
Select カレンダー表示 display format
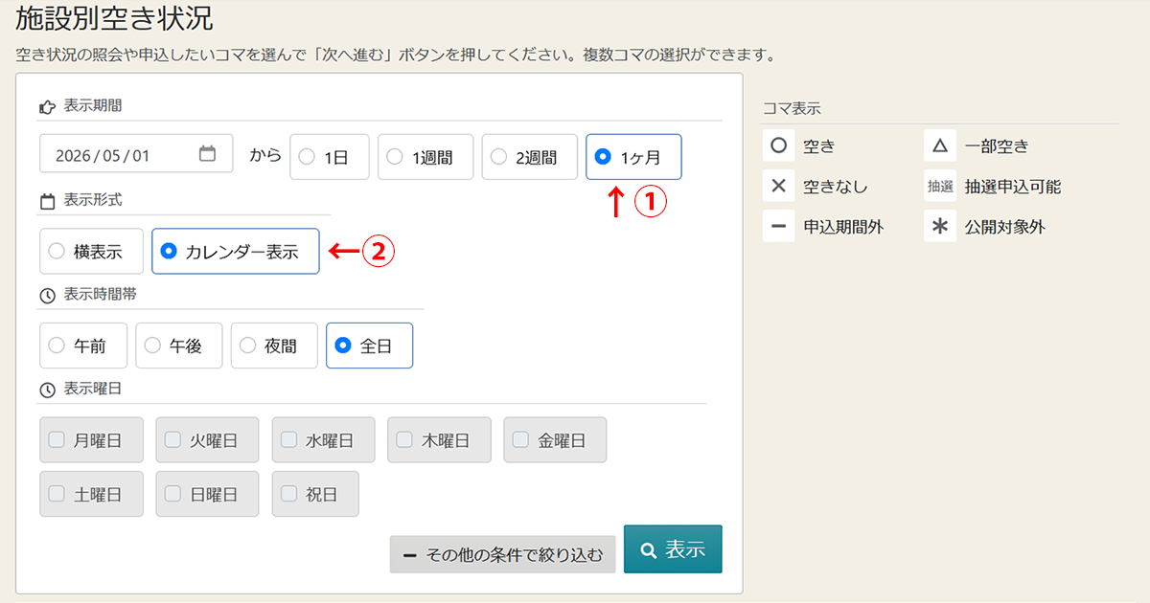169,252
